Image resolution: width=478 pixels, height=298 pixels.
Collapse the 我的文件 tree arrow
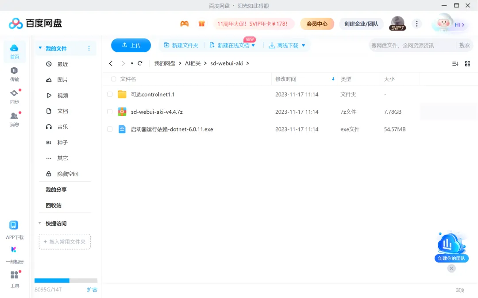40,48
